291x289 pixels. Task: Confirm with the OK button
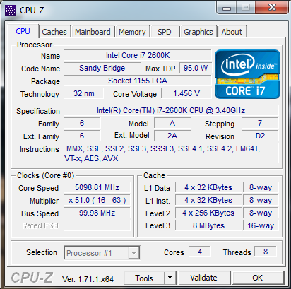point(258,278)
